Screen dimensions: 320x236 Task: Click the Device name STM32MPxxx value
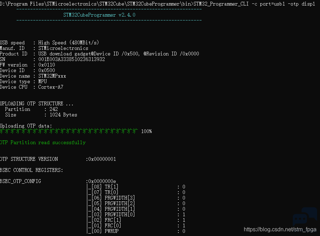[x=52, y=76]
